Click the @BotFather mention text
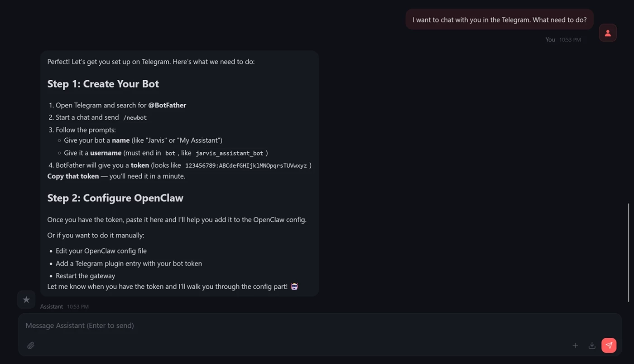The image size is (634, 364). 167,105
